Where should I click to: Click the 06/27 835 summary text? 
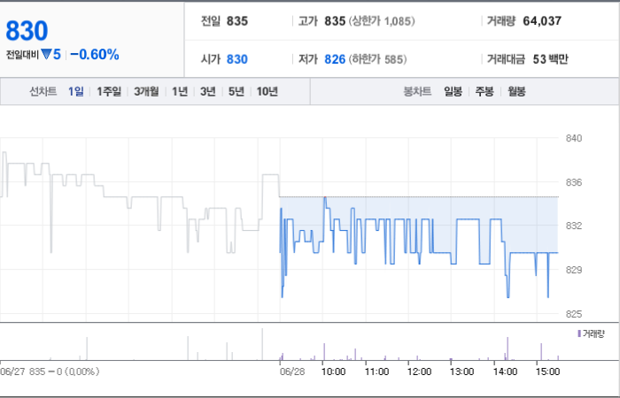[50, 371]
